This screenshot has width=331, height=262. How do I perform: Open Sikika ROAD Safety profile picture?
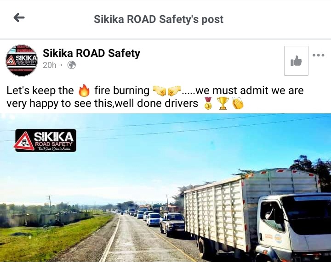pyautogui.click(x=21, y=60)
